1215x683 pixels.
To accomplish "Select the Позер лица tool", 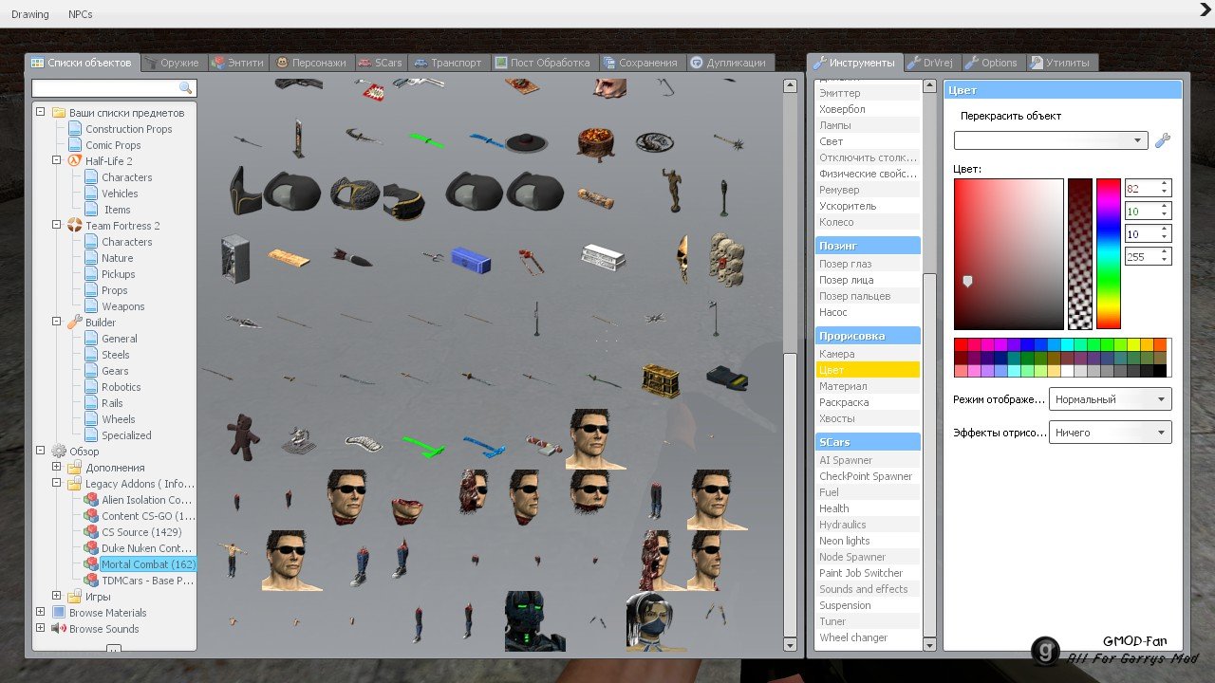I will (x=868, y=280).
